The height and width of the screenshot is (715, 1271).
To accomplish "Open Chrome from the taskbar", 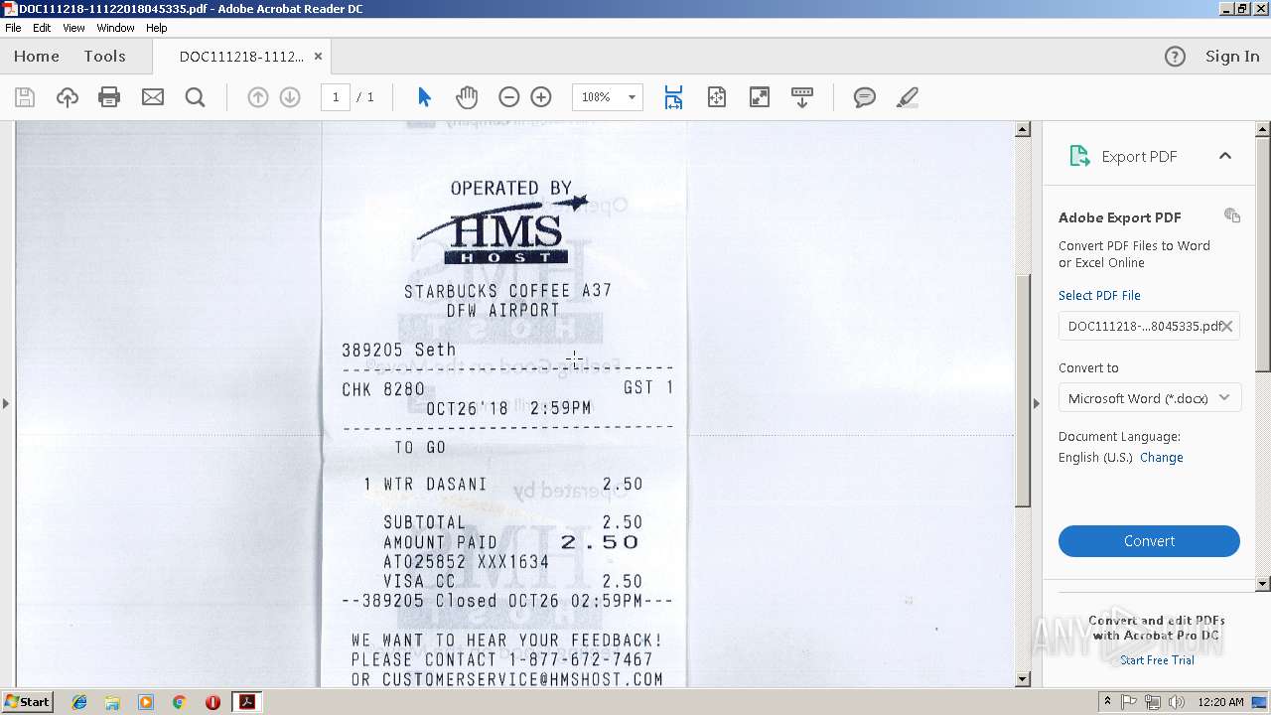I will (179, 702).
